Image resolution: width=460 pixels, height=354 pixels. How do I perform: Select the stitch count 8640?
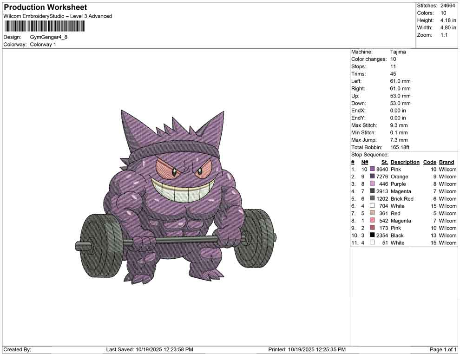click(x=382, y=169)
